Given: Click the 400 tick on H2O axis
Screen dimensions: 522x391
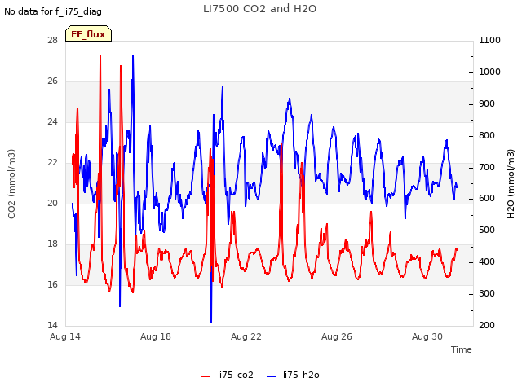Looking at the screenshot, I should 487,262.
